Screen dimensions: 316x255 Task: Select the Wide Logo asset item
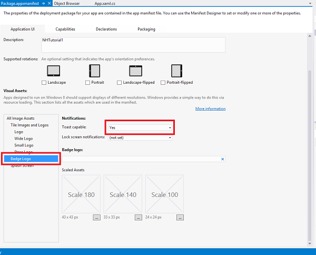tap(24, 139)
